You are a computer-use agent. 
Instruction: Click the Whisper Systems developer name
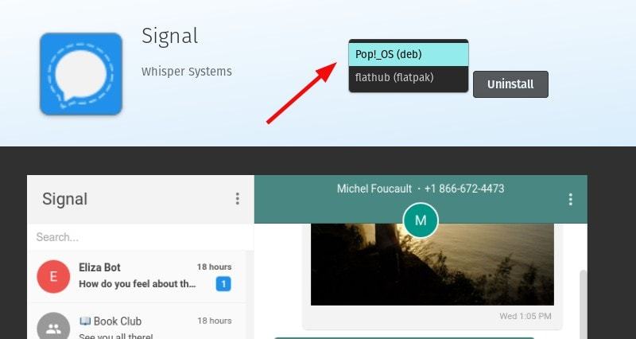pos(187,72)
